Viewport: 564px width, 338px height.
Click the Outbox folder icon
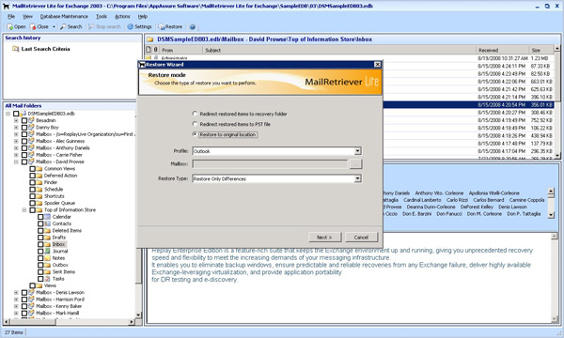click(48, 265)
